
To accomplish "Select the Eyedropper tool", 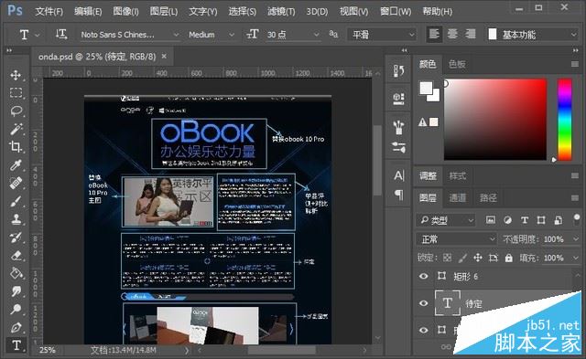I will point(16,164).
